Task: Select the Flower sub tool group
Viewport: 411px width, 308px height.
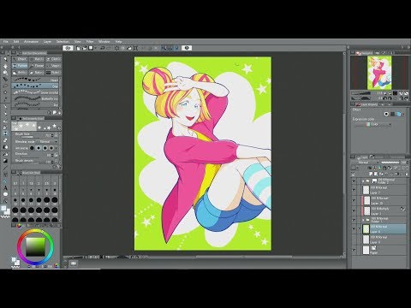Action: click(x=37, y=66)
